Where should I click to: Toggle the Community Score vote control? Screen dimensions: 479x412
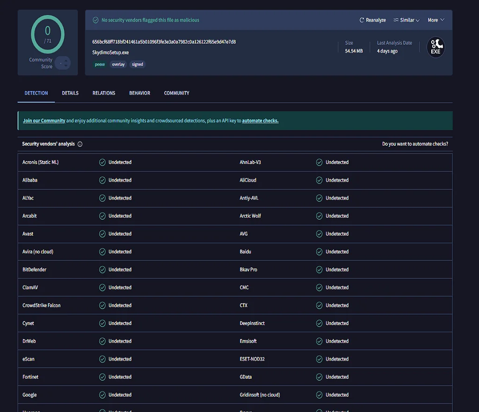(63, 63)
